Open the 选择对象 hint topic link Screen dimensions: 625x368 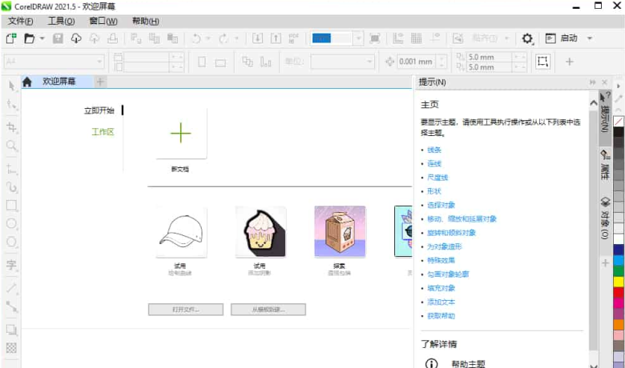coord(441,205)
